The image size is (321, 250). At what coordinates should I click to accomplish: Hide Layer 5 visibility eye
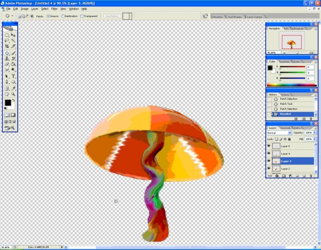(269, 146)
